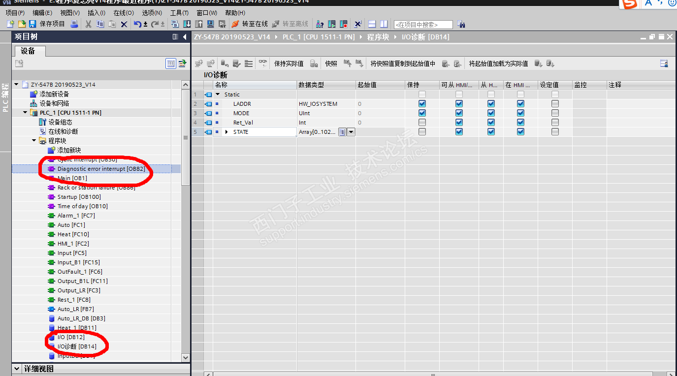This screenshot has height=376, width=677.
Task: Click the cut scissors icon
Action: [89, 24]
